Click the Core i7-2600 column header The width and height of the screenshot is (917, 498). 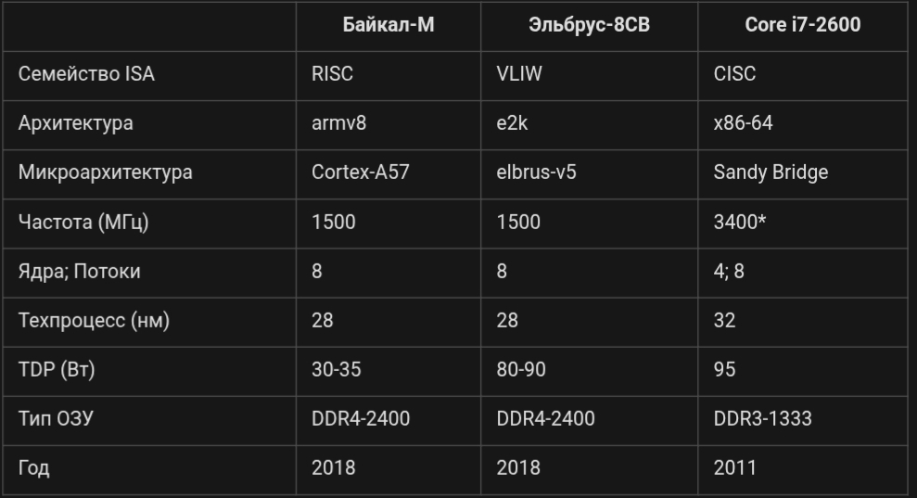pyautogui.click(x=803, y=25)
